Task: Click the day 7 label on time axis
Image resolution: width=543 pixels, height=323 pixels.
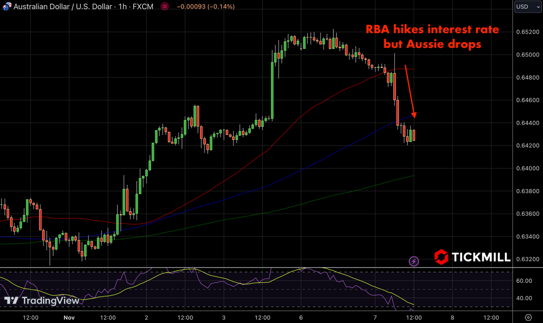Action: 375,317
